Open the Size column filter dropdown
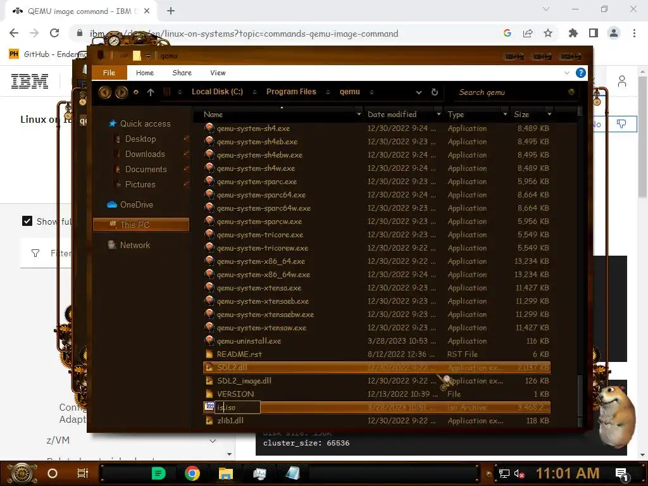 (x=549, y=114)
